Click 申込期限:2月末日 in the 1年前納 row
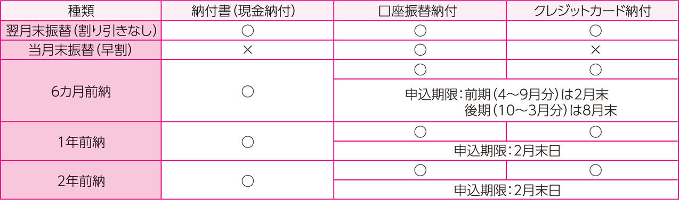 point(507,151)
